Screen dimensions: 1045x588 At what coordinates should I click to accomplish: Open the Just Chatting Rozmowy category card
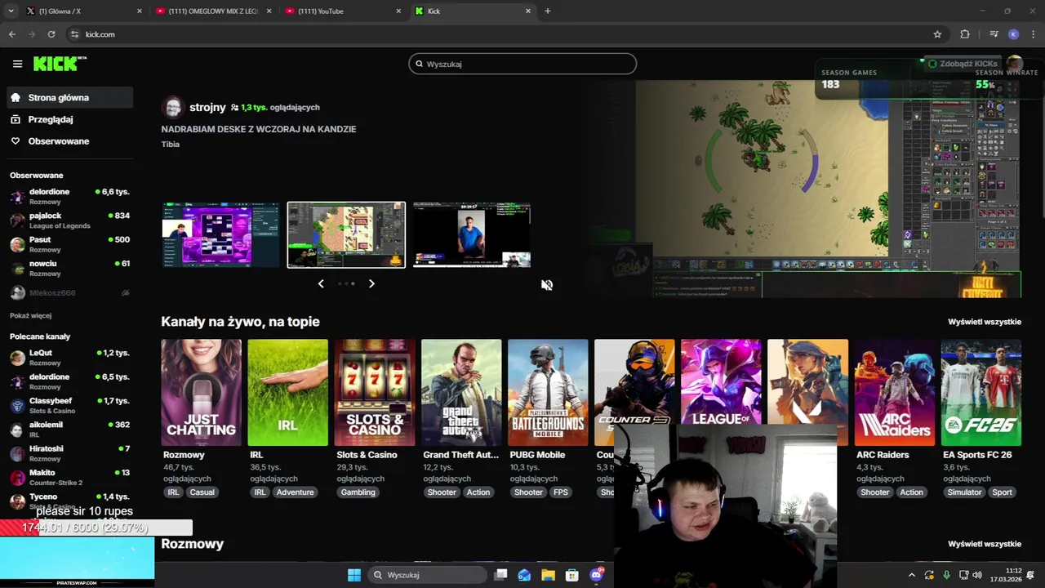pos(201,393)
